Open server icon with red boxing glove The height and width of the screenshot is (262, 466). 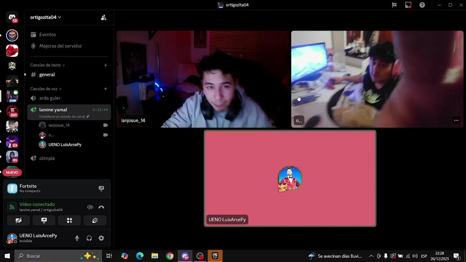(12, 51)
